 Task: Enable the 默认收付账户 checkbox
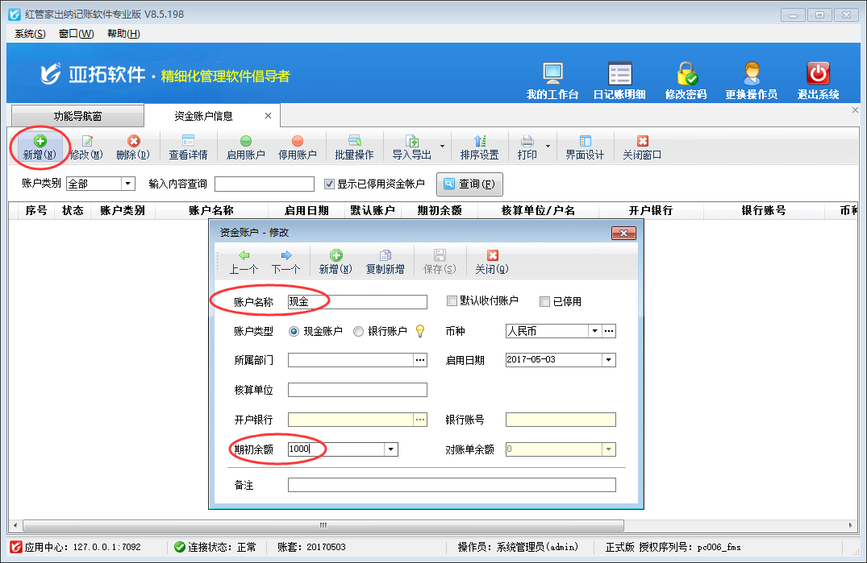[x=452, y=301]
